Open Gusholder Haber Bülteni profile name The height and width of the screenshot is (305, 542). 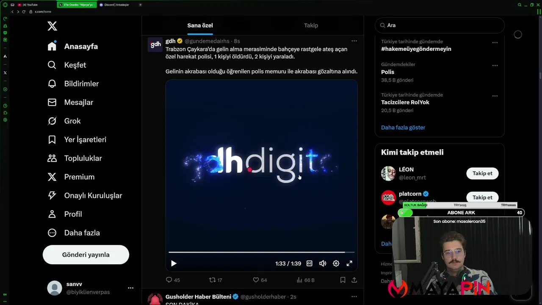pos(199,297)
